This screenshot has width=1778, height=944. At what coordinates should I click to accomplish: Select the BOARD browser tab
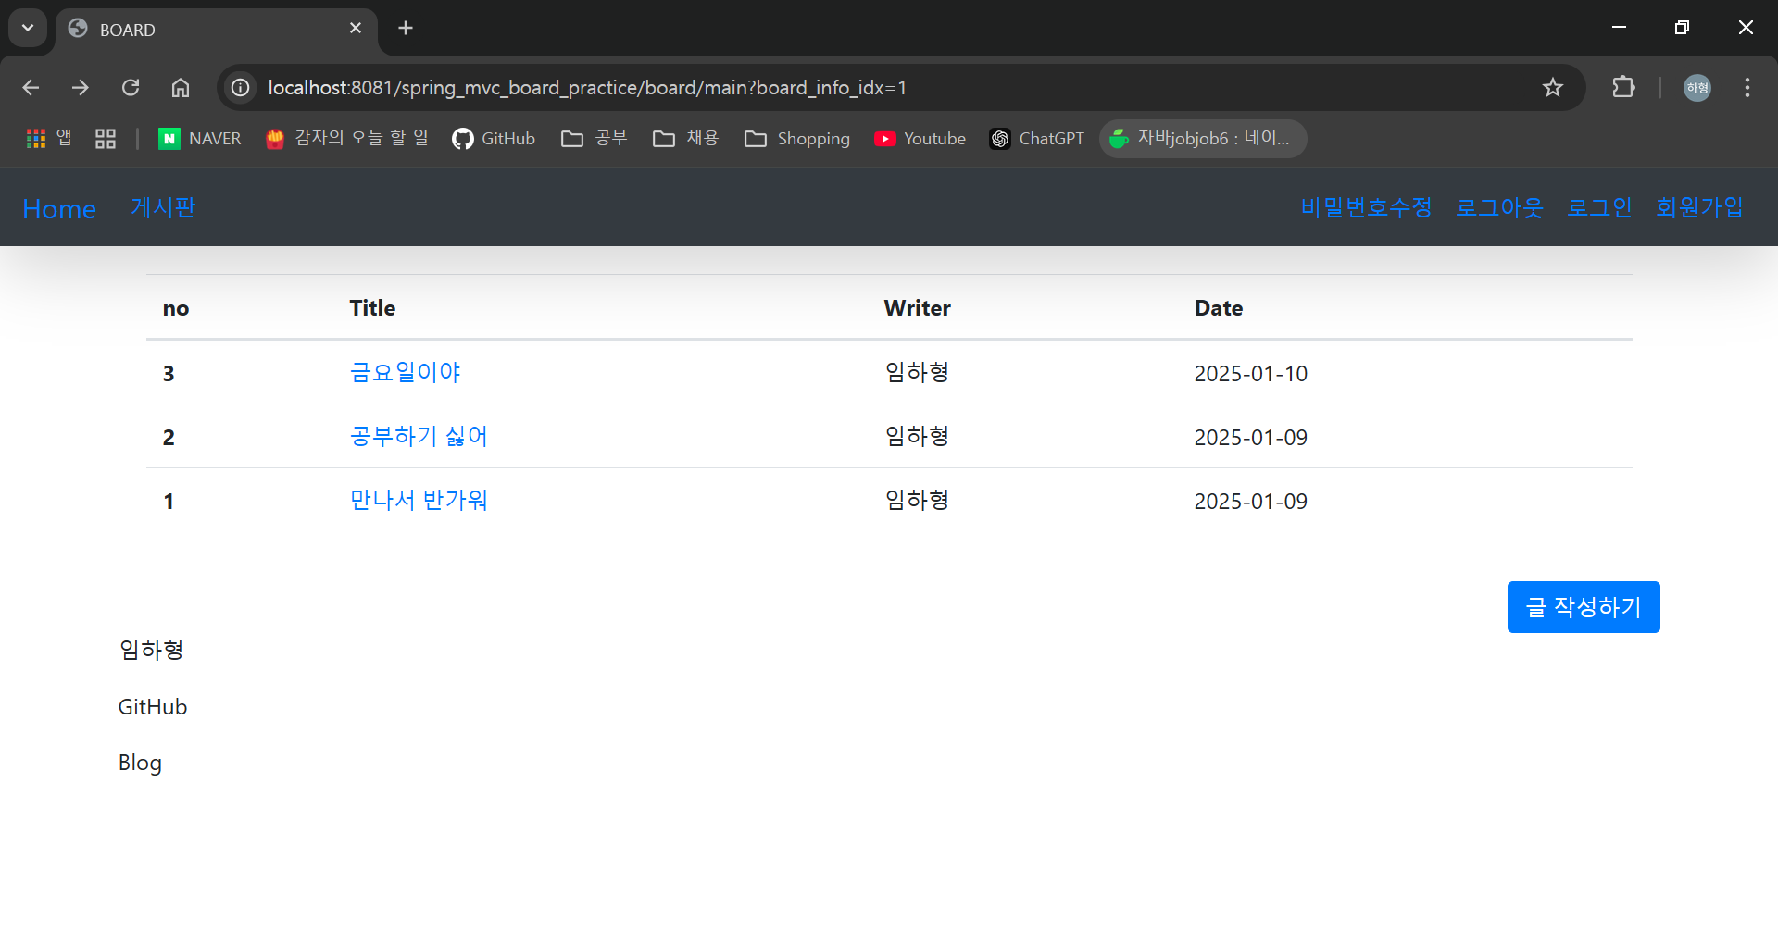(217, 30)
